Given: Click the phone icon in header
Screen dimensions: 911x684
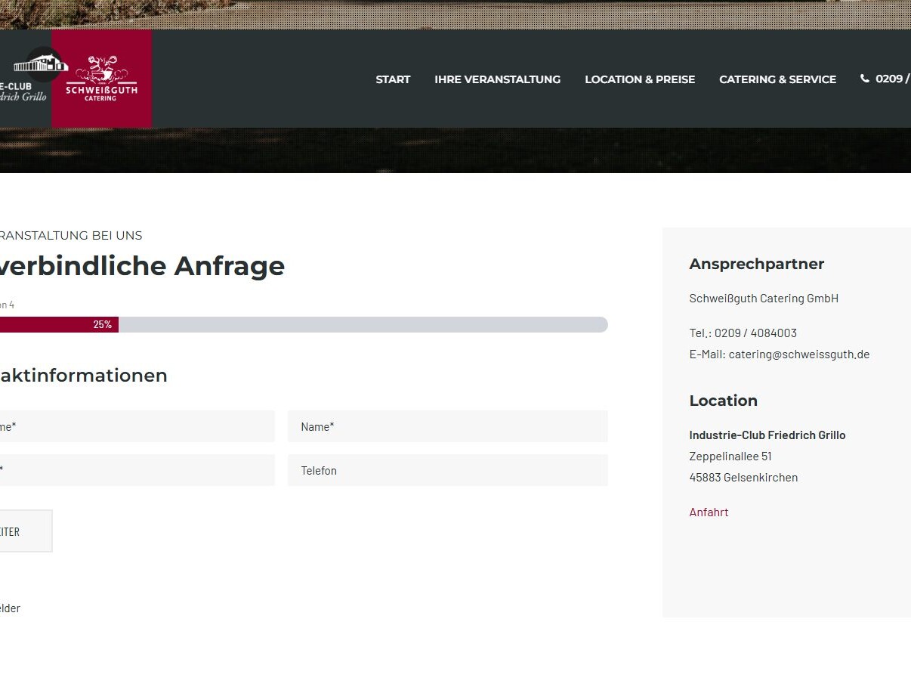Looking at the screenshot, I should [864, 79].
